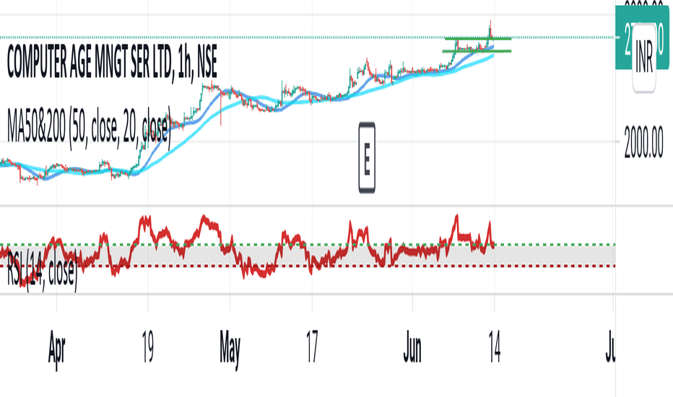Click the Jun date label
Viewport: 673px width, 397px height.
coord(412,346)
